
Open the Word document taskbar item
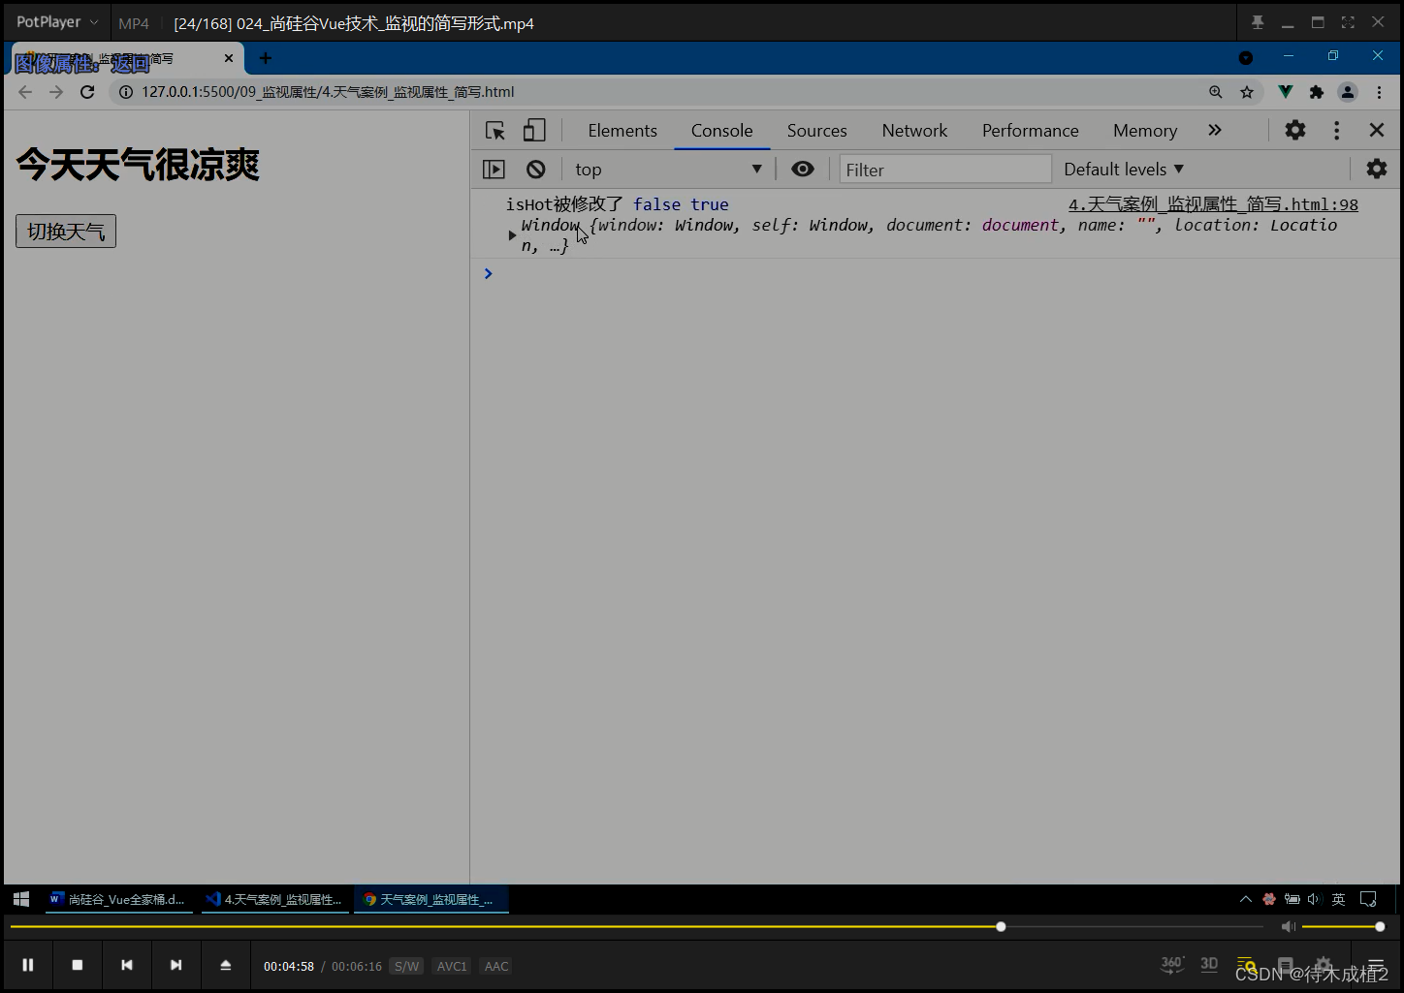[x=117, y=899]
